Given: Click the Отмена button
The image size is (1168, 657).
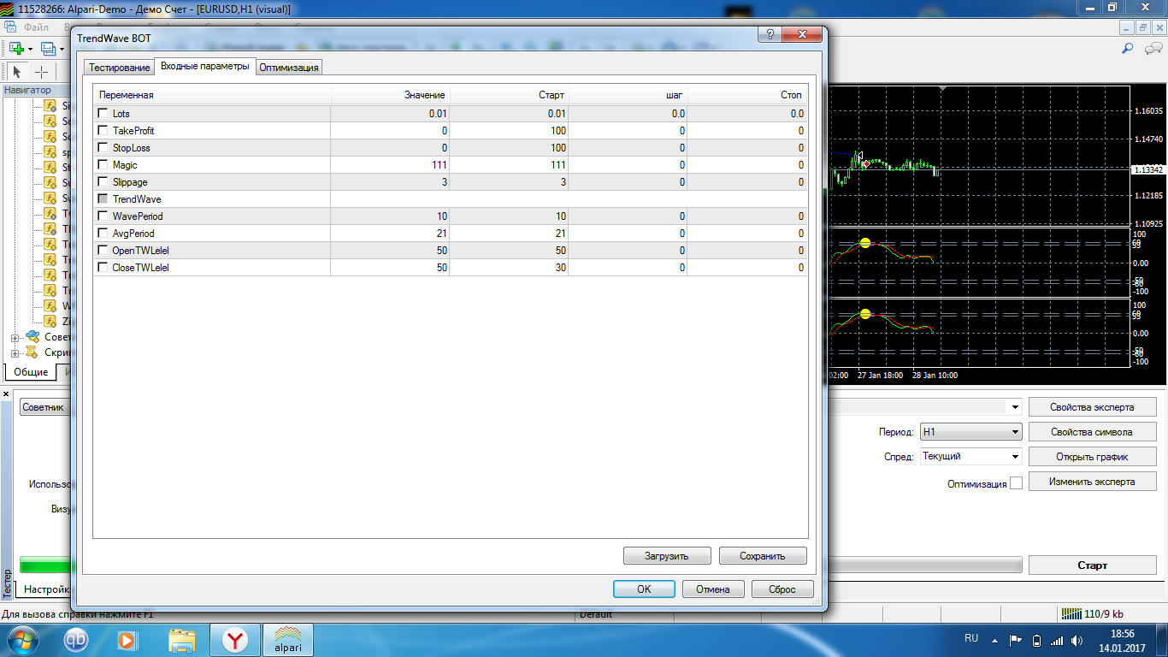Looking at the screenshot, I should (713, 589).
